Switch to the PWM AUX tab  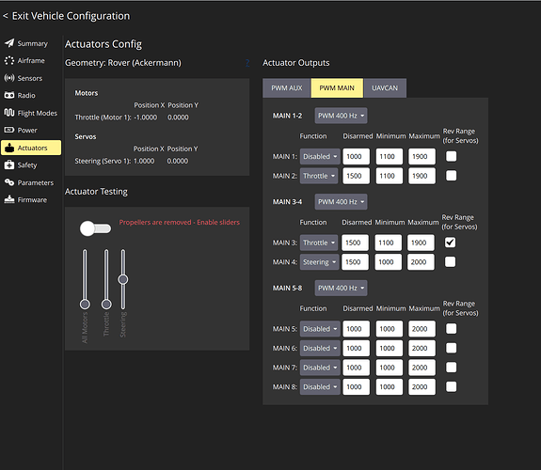[x=287, y=88]
